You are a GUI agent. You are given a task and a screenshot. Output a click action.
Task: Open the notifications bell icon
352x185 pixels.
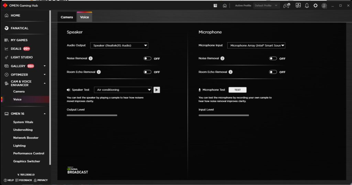[x=307, y=6]
